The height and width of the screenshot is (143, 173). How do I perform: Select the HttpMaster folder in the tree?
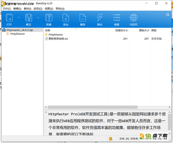[17, 34]
